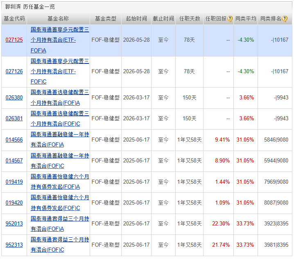Click the 同类平均 column header
The width and height of the screenshot is (294, 259).
pos(246,18)
